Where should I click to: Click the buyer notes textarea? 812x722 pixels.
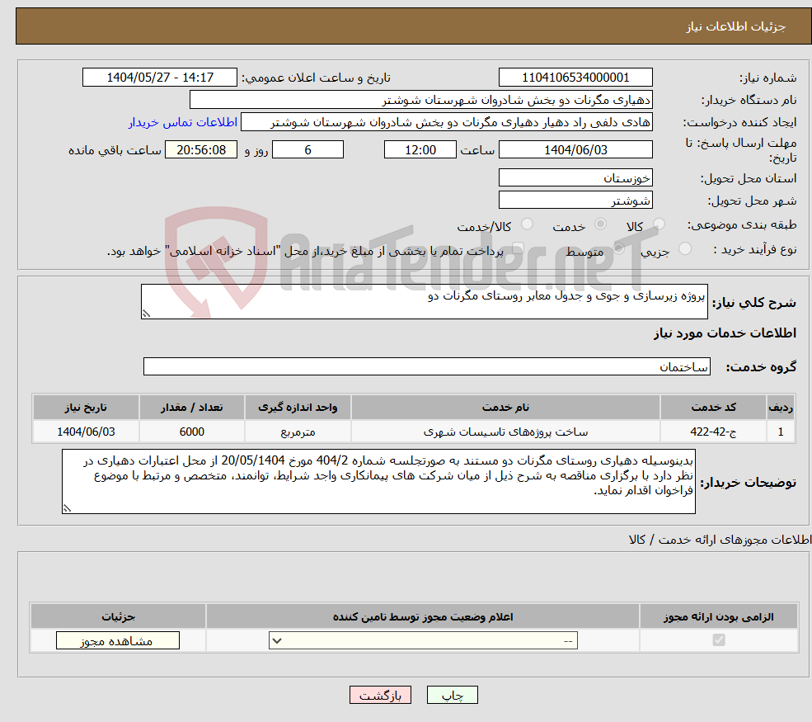coord(378,482)
